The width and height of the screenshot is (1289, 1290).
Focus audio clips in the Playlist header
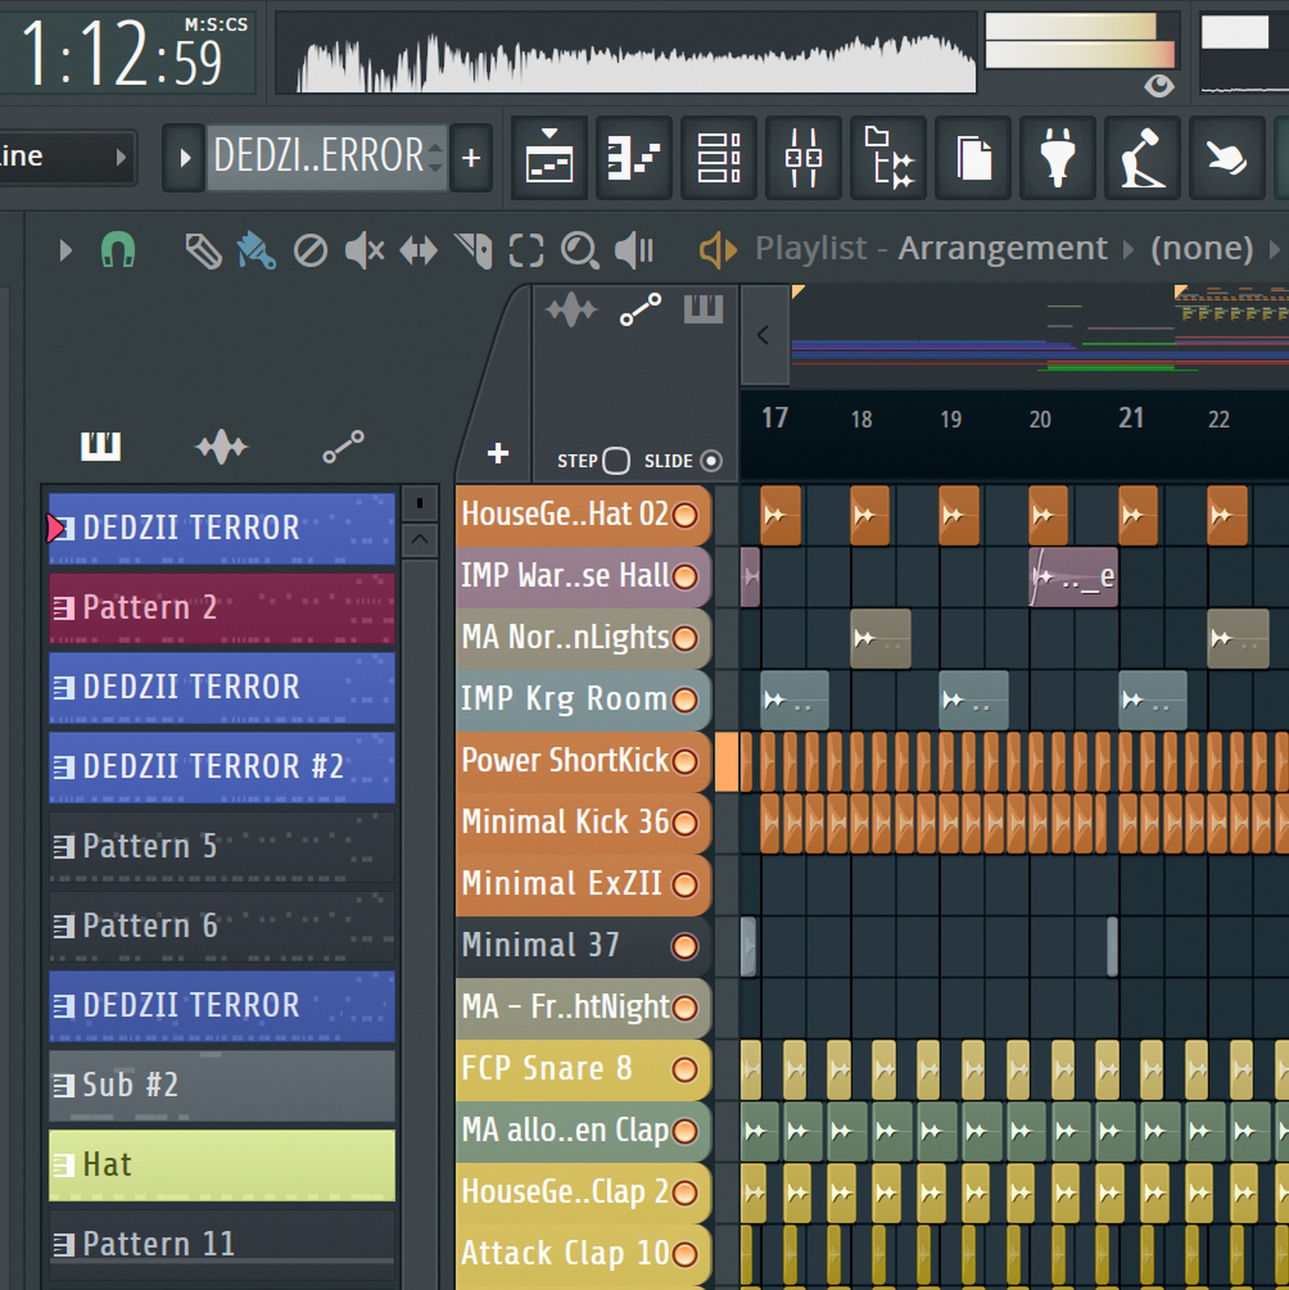[571, 309]
